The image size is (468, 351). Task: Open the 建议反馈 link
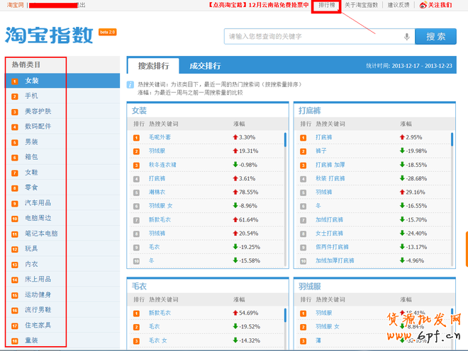coord(399,5)
